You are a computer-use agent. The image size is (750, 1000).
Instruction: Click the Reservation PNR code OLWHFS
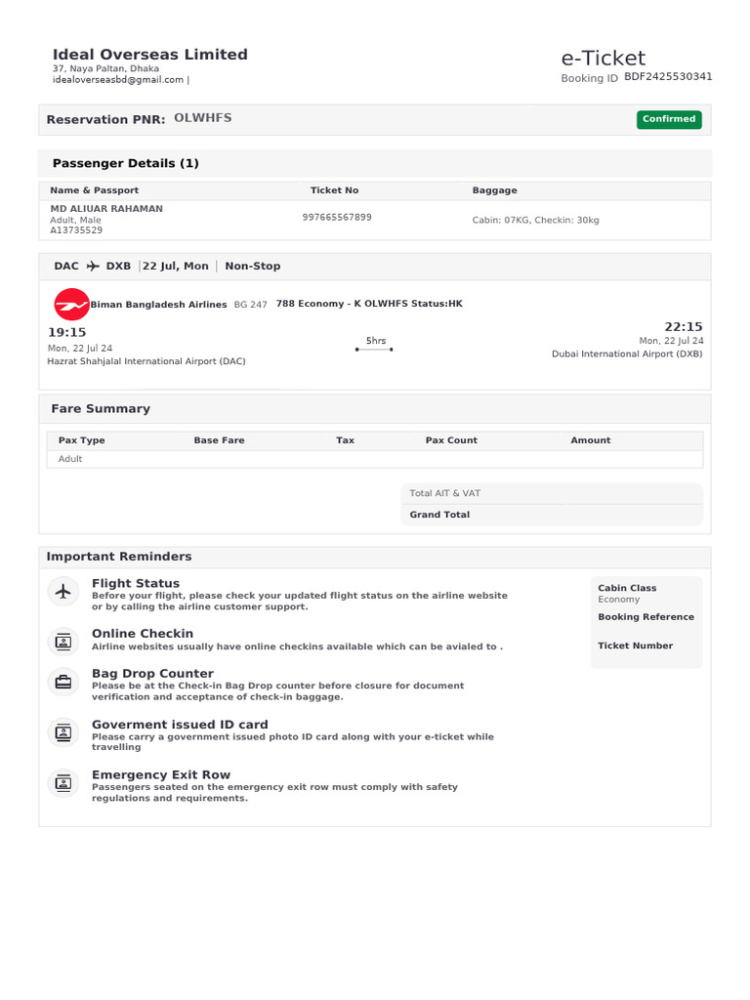(x=202, y=118)
